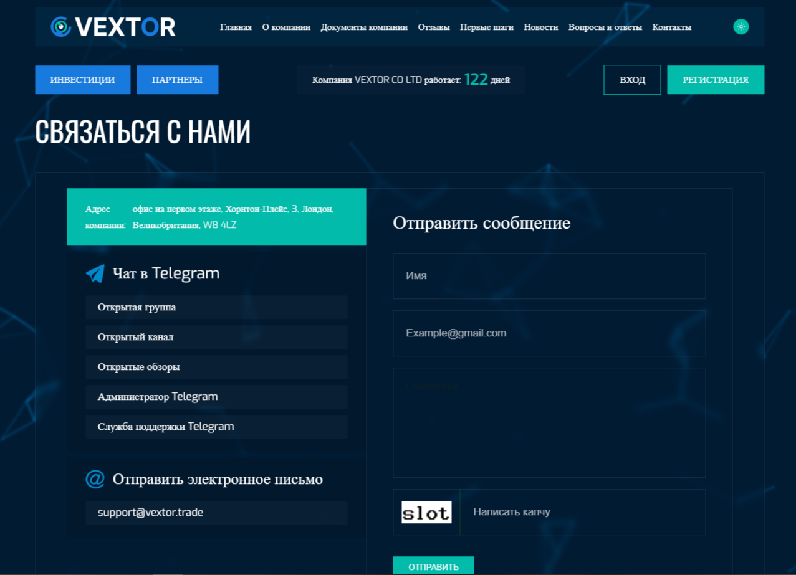
Task: Click the СВЯЗАТЬСЯ С НАМИ heading
Action: click(143, 132)
